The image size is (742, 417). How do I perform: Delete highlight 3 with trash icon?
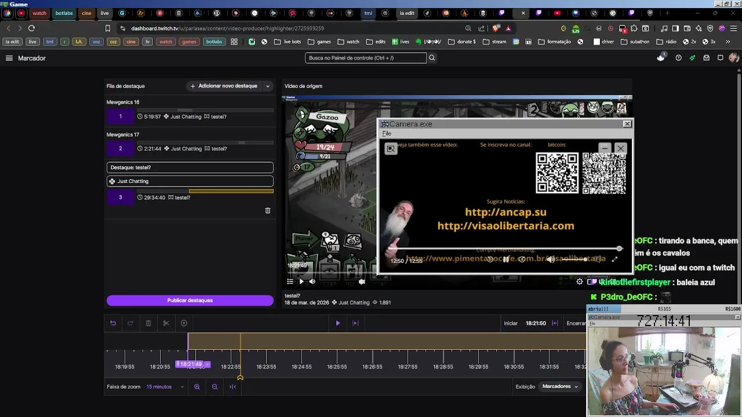point(268,210)
